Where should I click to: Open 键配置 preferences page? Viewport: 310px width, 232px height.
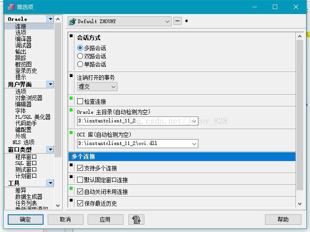[x=23, y=130]
